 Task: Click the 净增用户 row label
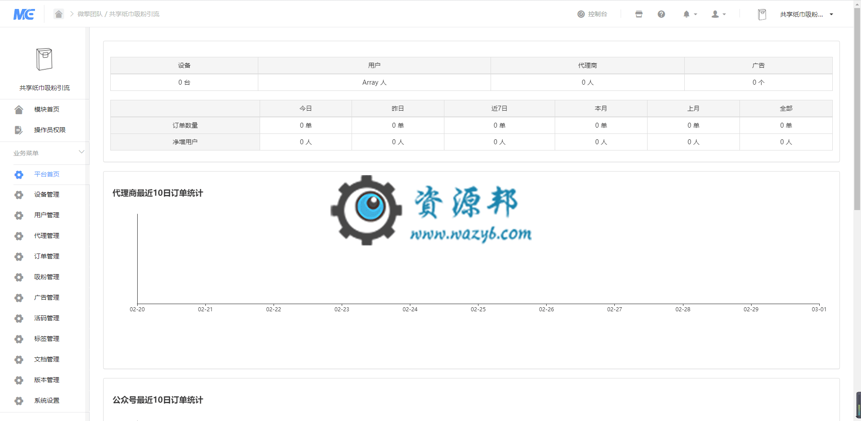(185, 142)
